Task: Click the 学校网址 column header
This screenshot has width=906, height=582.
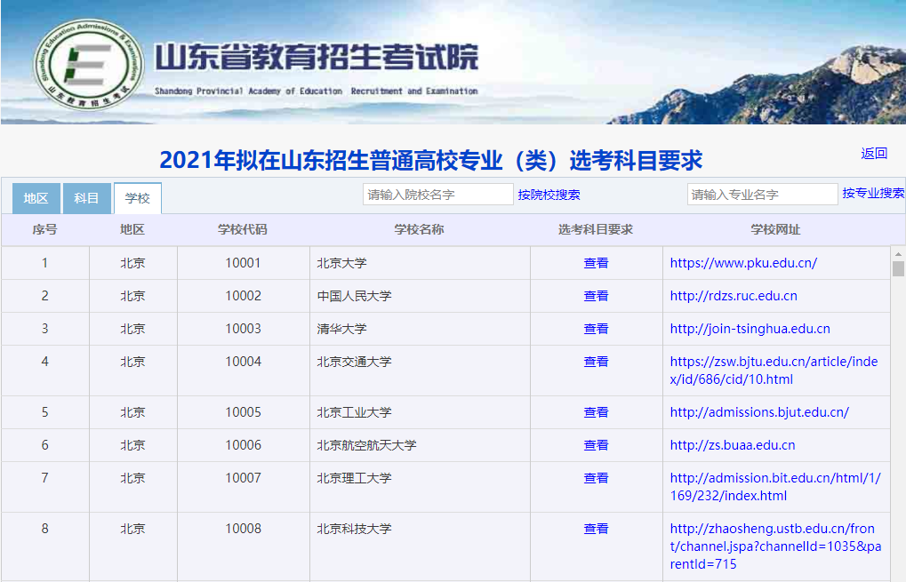Action: click(x=776, y=230)
